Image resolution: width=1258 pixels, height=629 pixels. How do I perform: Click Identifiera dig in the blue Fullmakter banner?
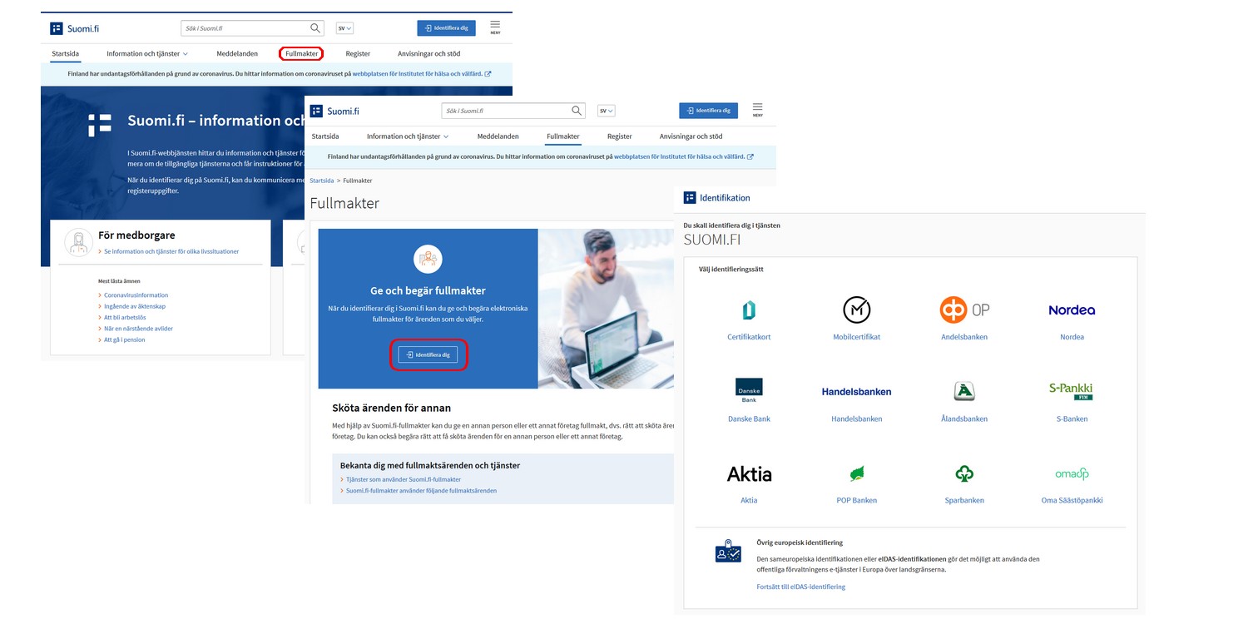point(428,354)
